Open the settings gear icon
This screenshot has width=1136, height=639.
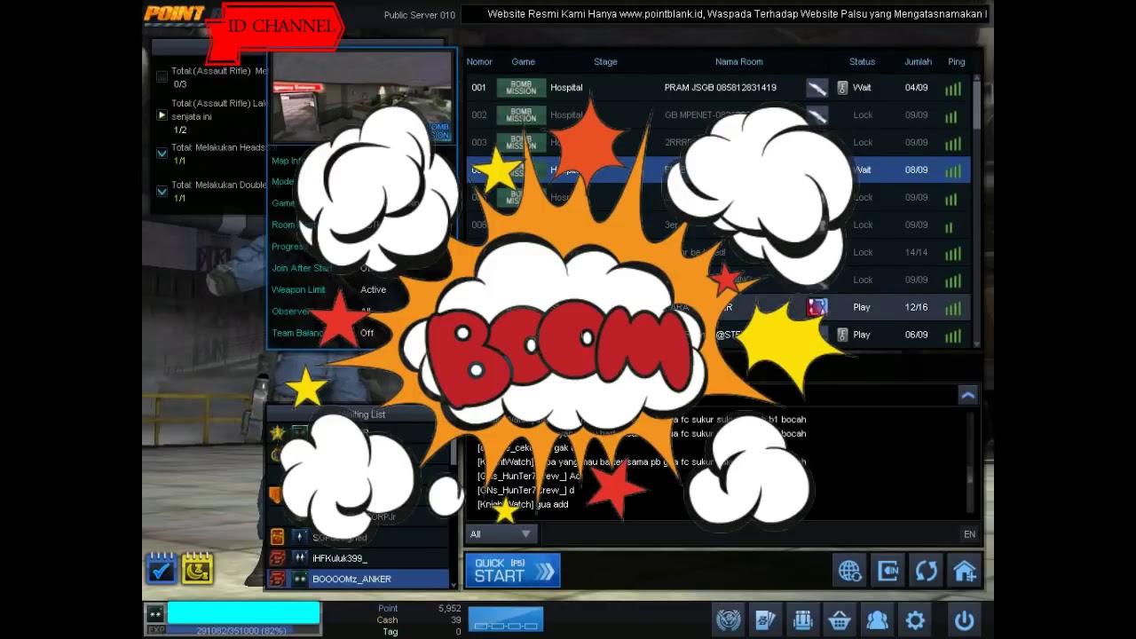pyautogui.click(x=915, y=619)
